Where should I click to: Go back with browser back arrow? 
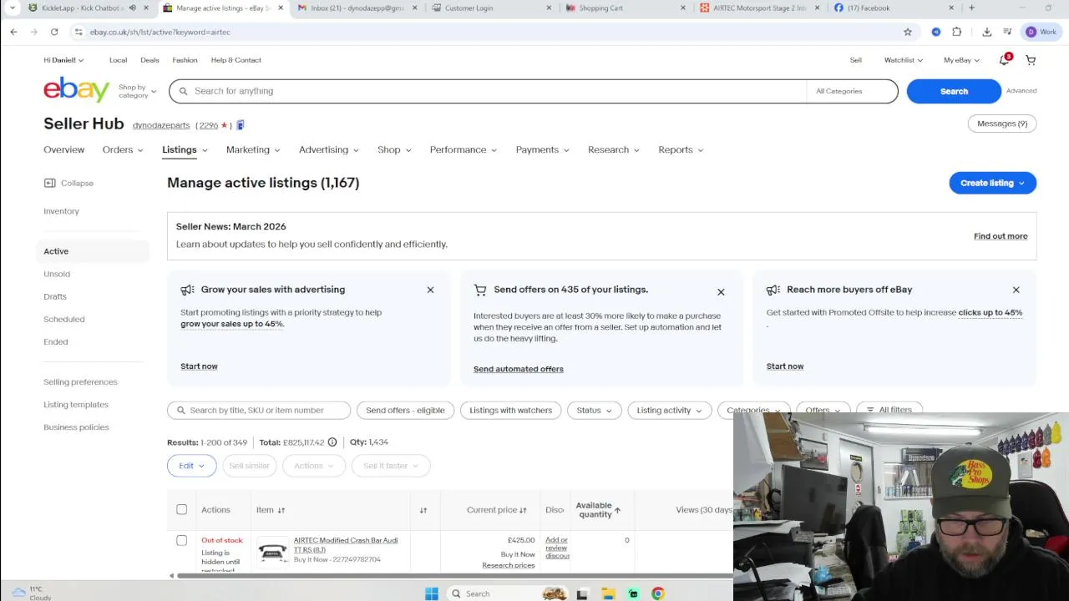(14, 32)
